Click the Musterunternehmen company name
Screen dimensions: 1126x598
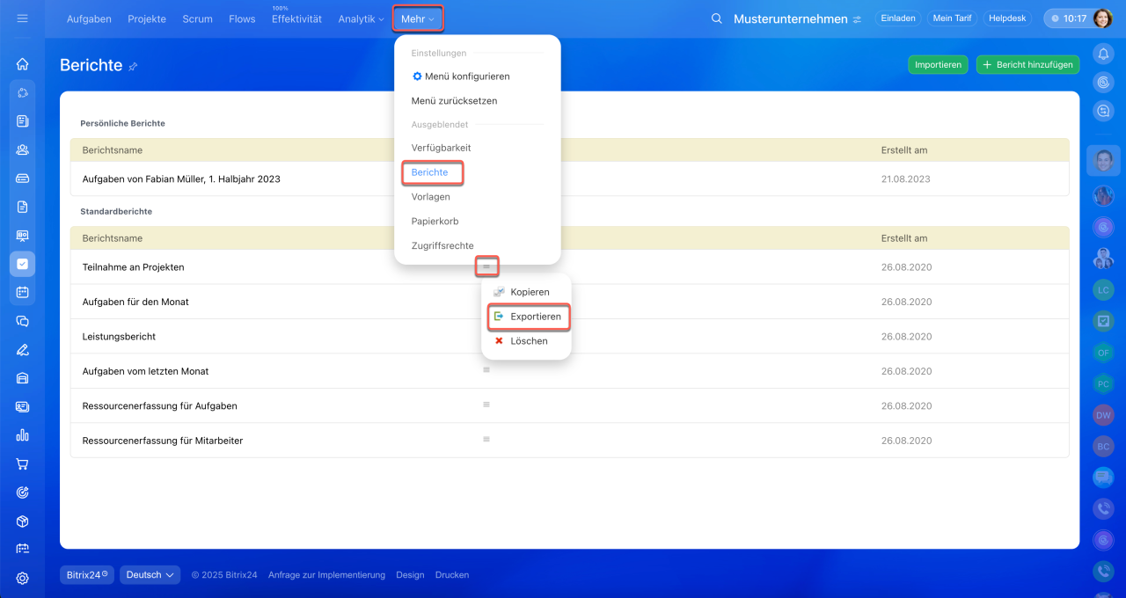(790, 18)
